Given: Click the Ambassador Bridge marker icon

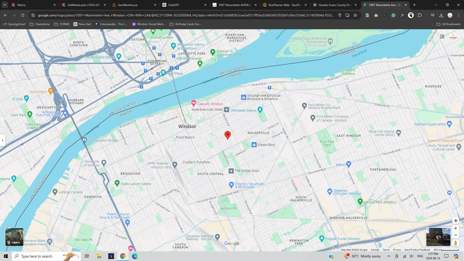Looking at the screenshot, I should [85, 140].
